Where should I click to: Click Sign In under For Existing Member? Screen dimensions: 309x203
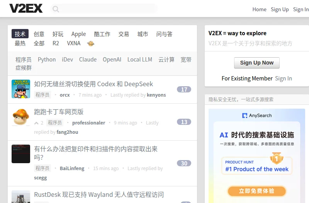(284, 78)
